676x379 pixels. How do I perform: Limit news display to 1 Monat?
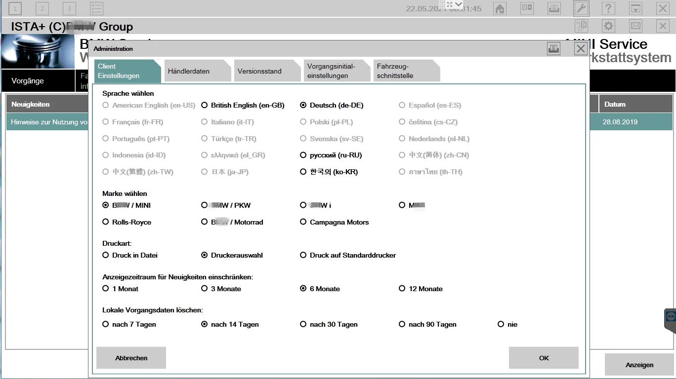pos(120,289)
